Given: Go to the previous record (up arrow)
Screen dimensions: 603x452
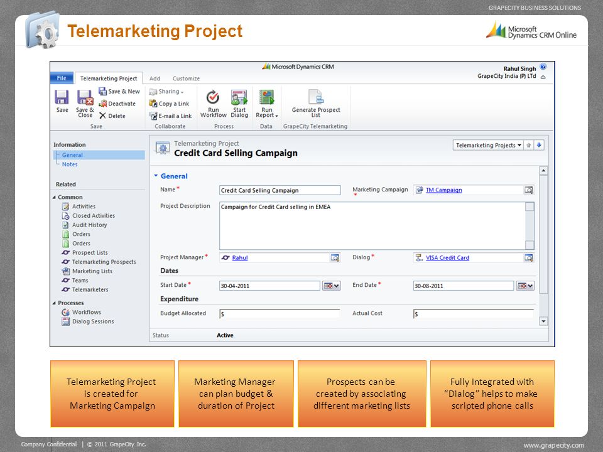Looking at the screenshot, I should 529,145.
